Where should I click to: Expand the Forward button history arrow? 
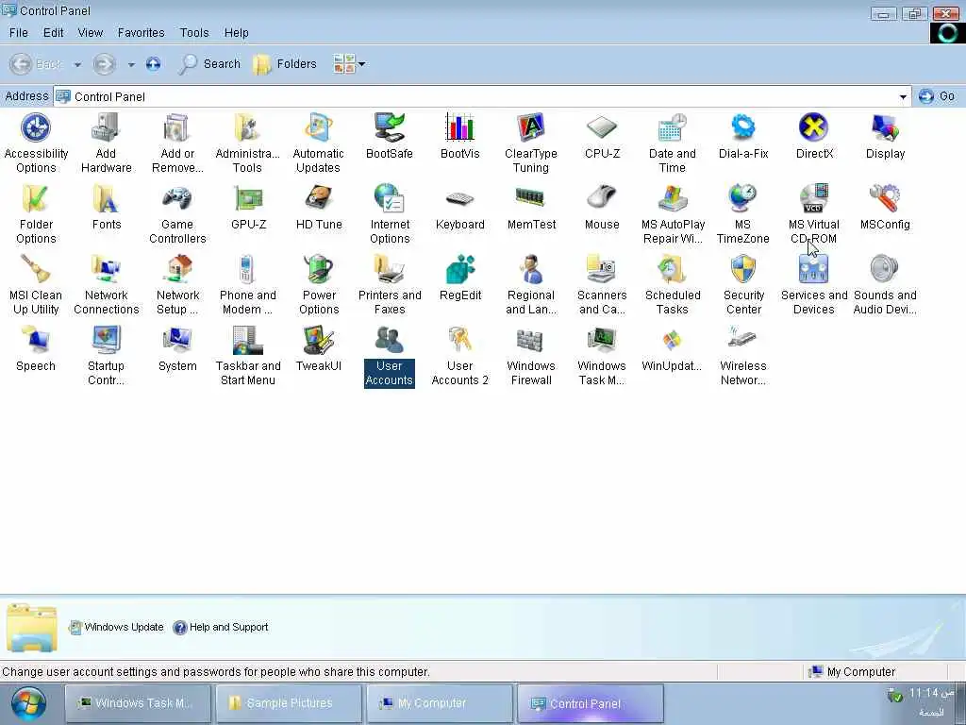click(x=130, y=64)
